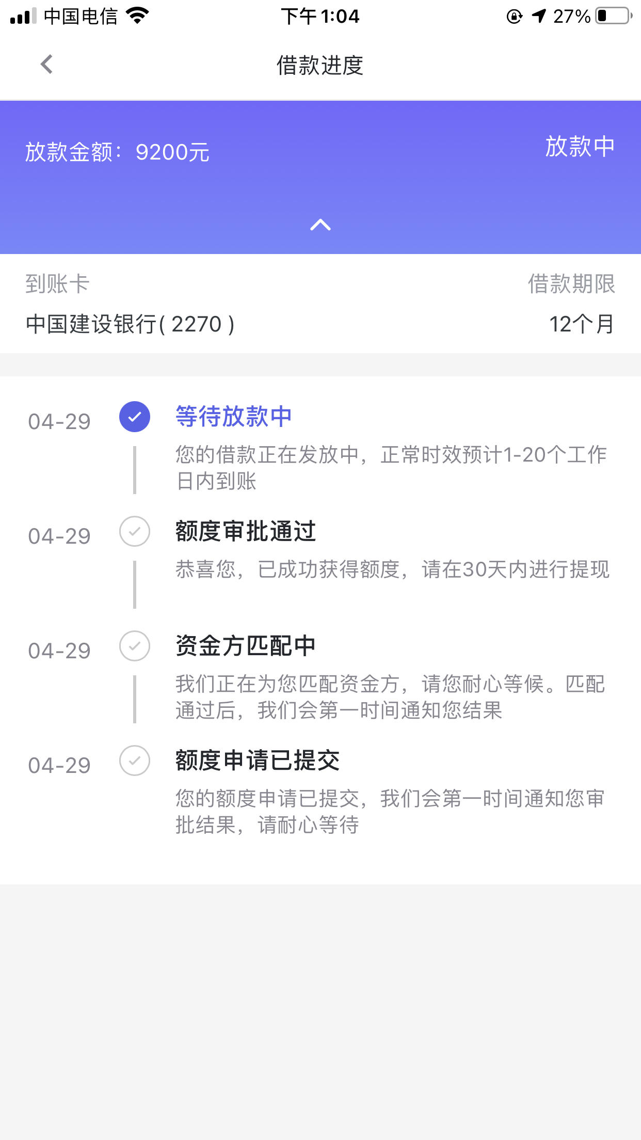Collapse the loan amount banner chevron
The width and height of the screenshot is (641, 1140).
click(320, 225)
